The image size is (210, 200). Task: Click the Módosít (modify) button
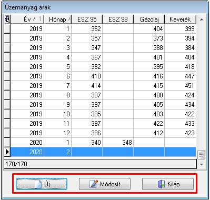click(x=105, y=184)
